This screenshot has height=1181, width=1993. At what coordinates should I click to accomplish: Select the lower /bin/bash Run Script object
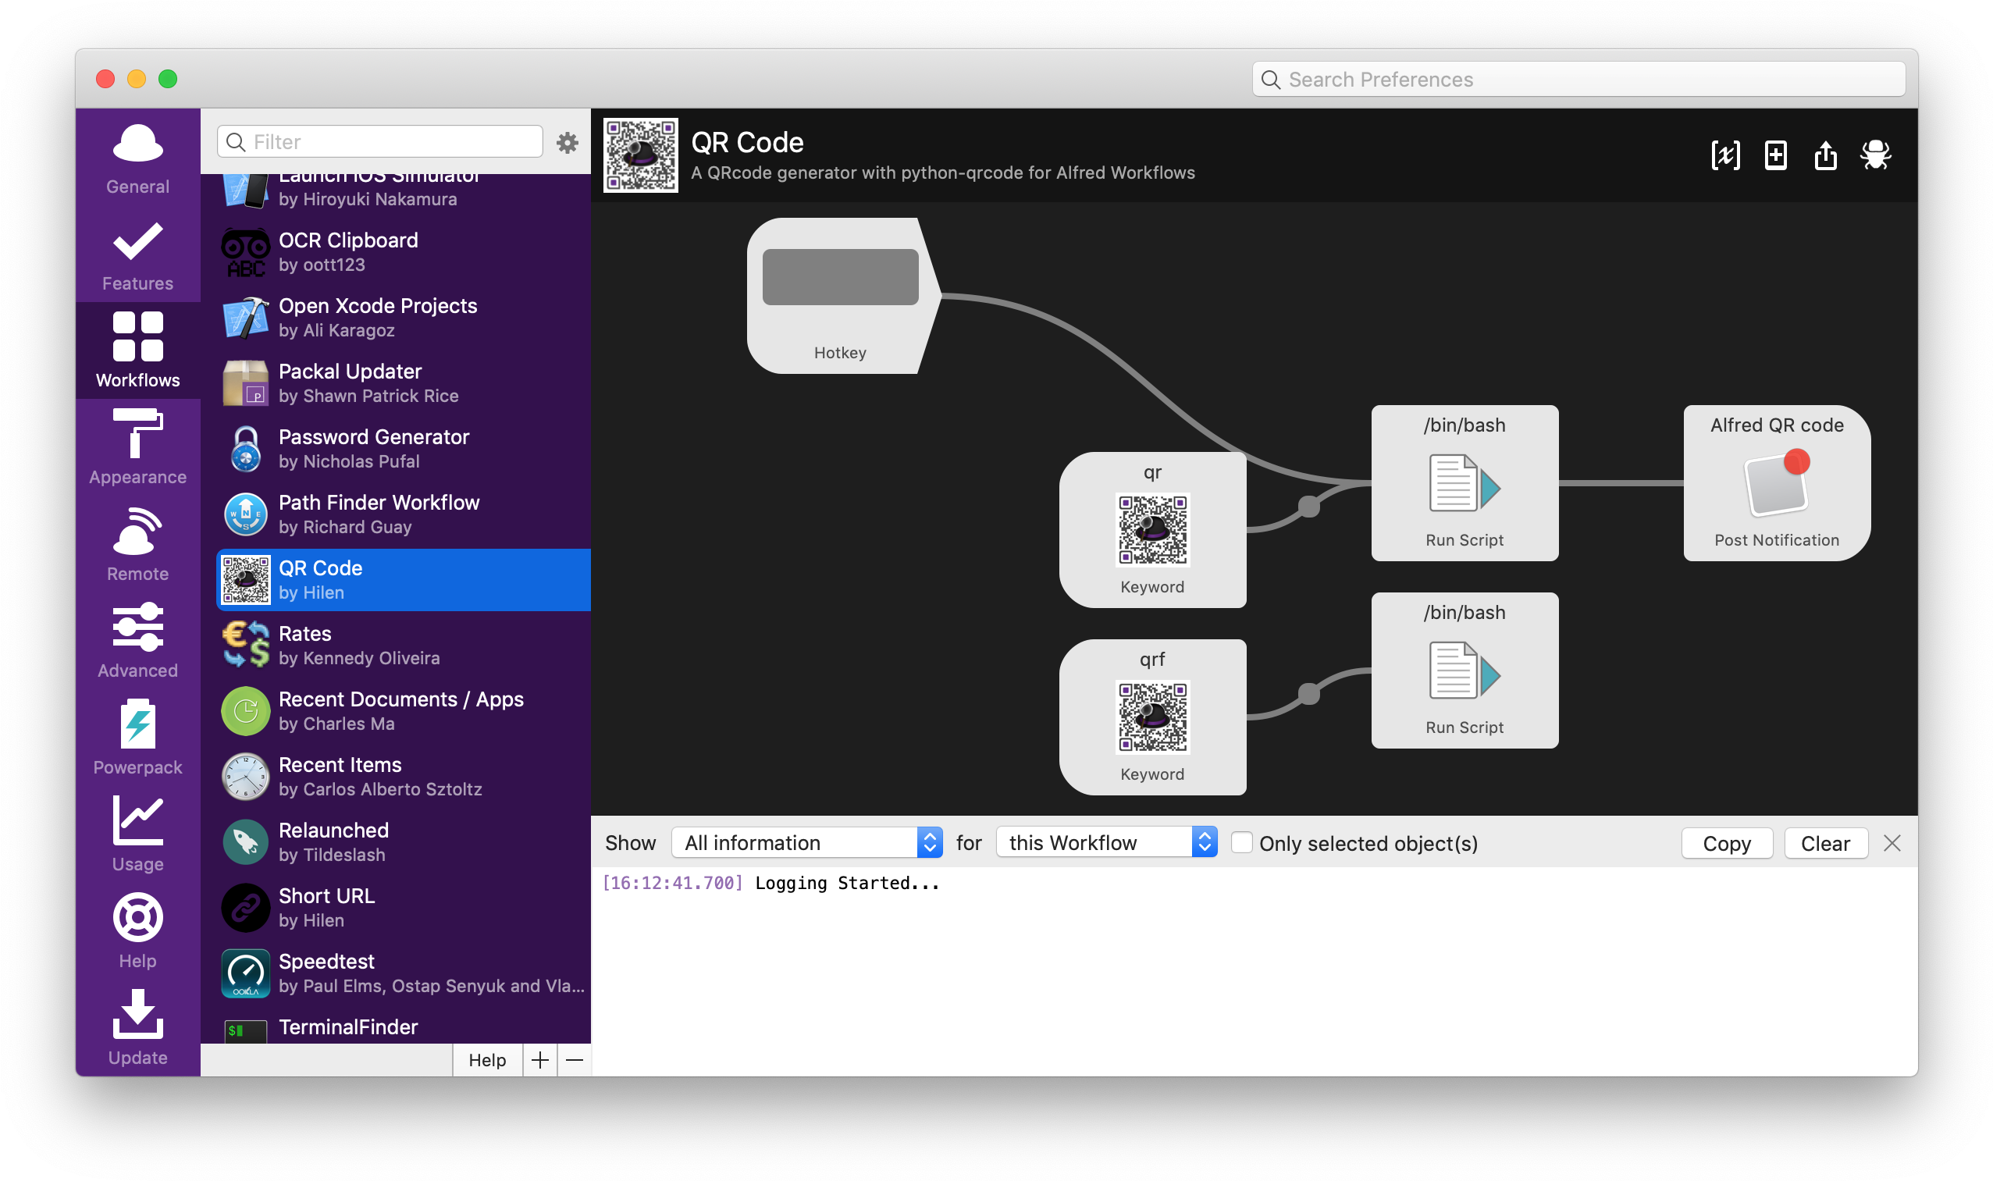coord(1464,670)
